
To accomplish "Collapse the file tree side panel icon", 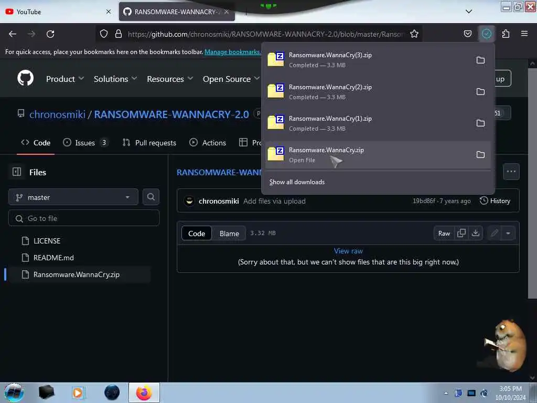I will point(17,172).
